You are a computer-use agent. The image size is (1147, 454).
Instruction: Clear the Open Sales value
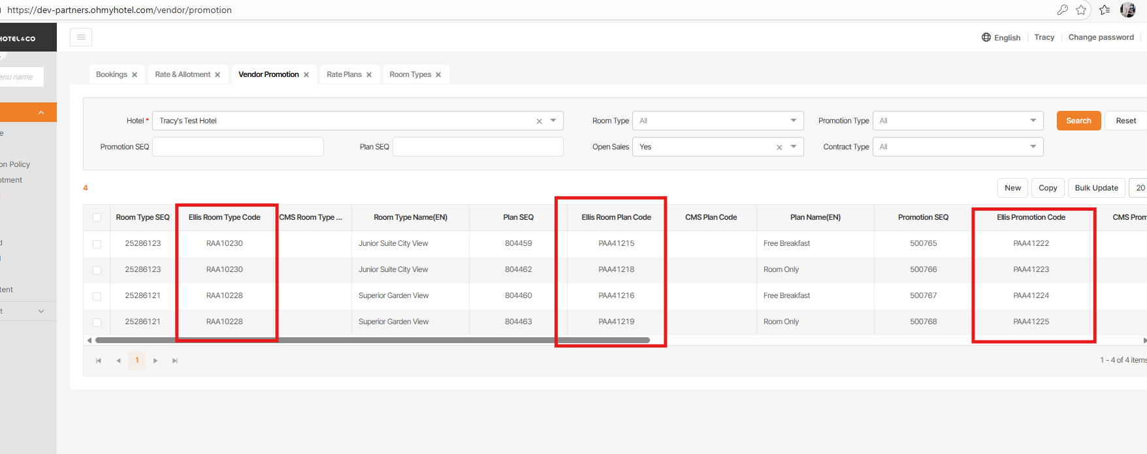click(x=779, y=147)
